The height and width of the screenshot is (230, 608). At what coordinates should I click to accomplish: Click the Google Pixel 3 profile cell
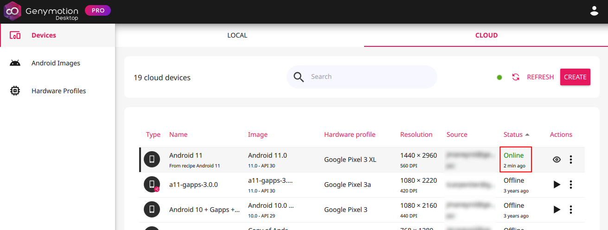pos(346,210)
